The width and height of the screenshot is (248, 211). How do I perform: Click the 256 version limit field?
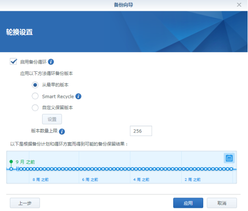[141, 131]
